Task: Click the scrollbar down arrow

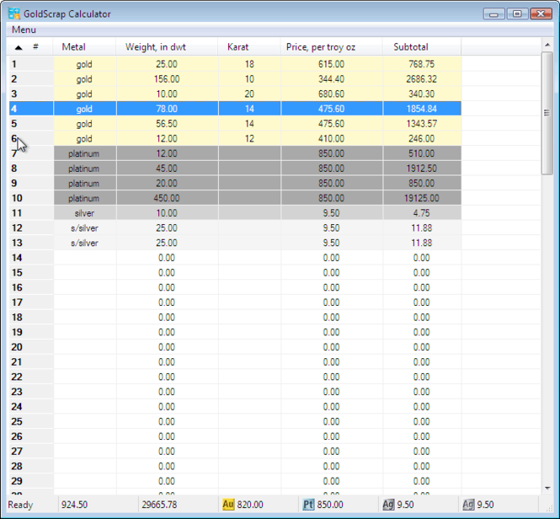Action: tap(547, 488)
